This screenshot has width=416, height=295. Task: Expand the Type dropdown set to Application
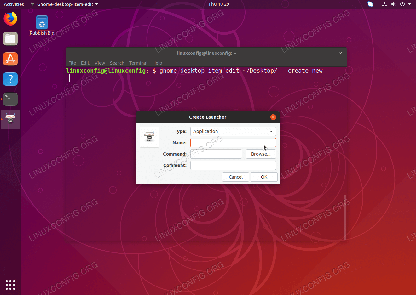click(233, 131)
